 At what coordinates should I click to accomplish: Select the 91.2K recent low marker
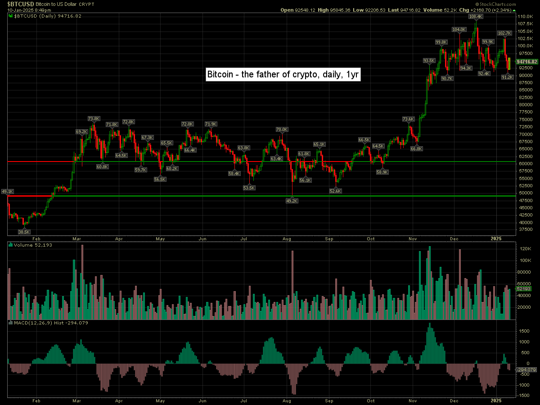tap(508, 77)
